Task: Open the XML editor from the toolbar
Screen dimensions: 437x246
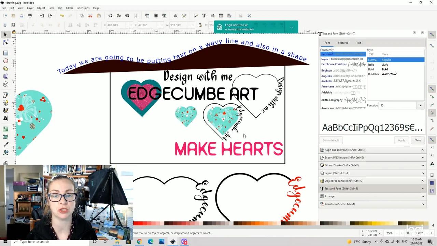Action: pos(221,15)
